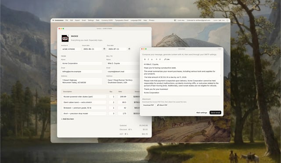Edit quantity for Giant rubber band
281x163 pixels.
point(112,103)
